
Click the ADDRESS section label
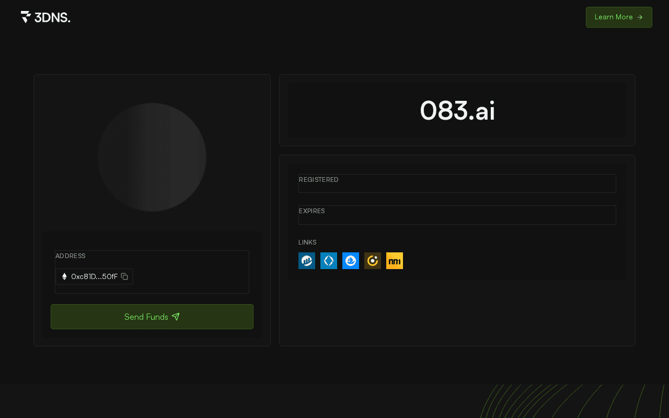[x=71, y=256]
